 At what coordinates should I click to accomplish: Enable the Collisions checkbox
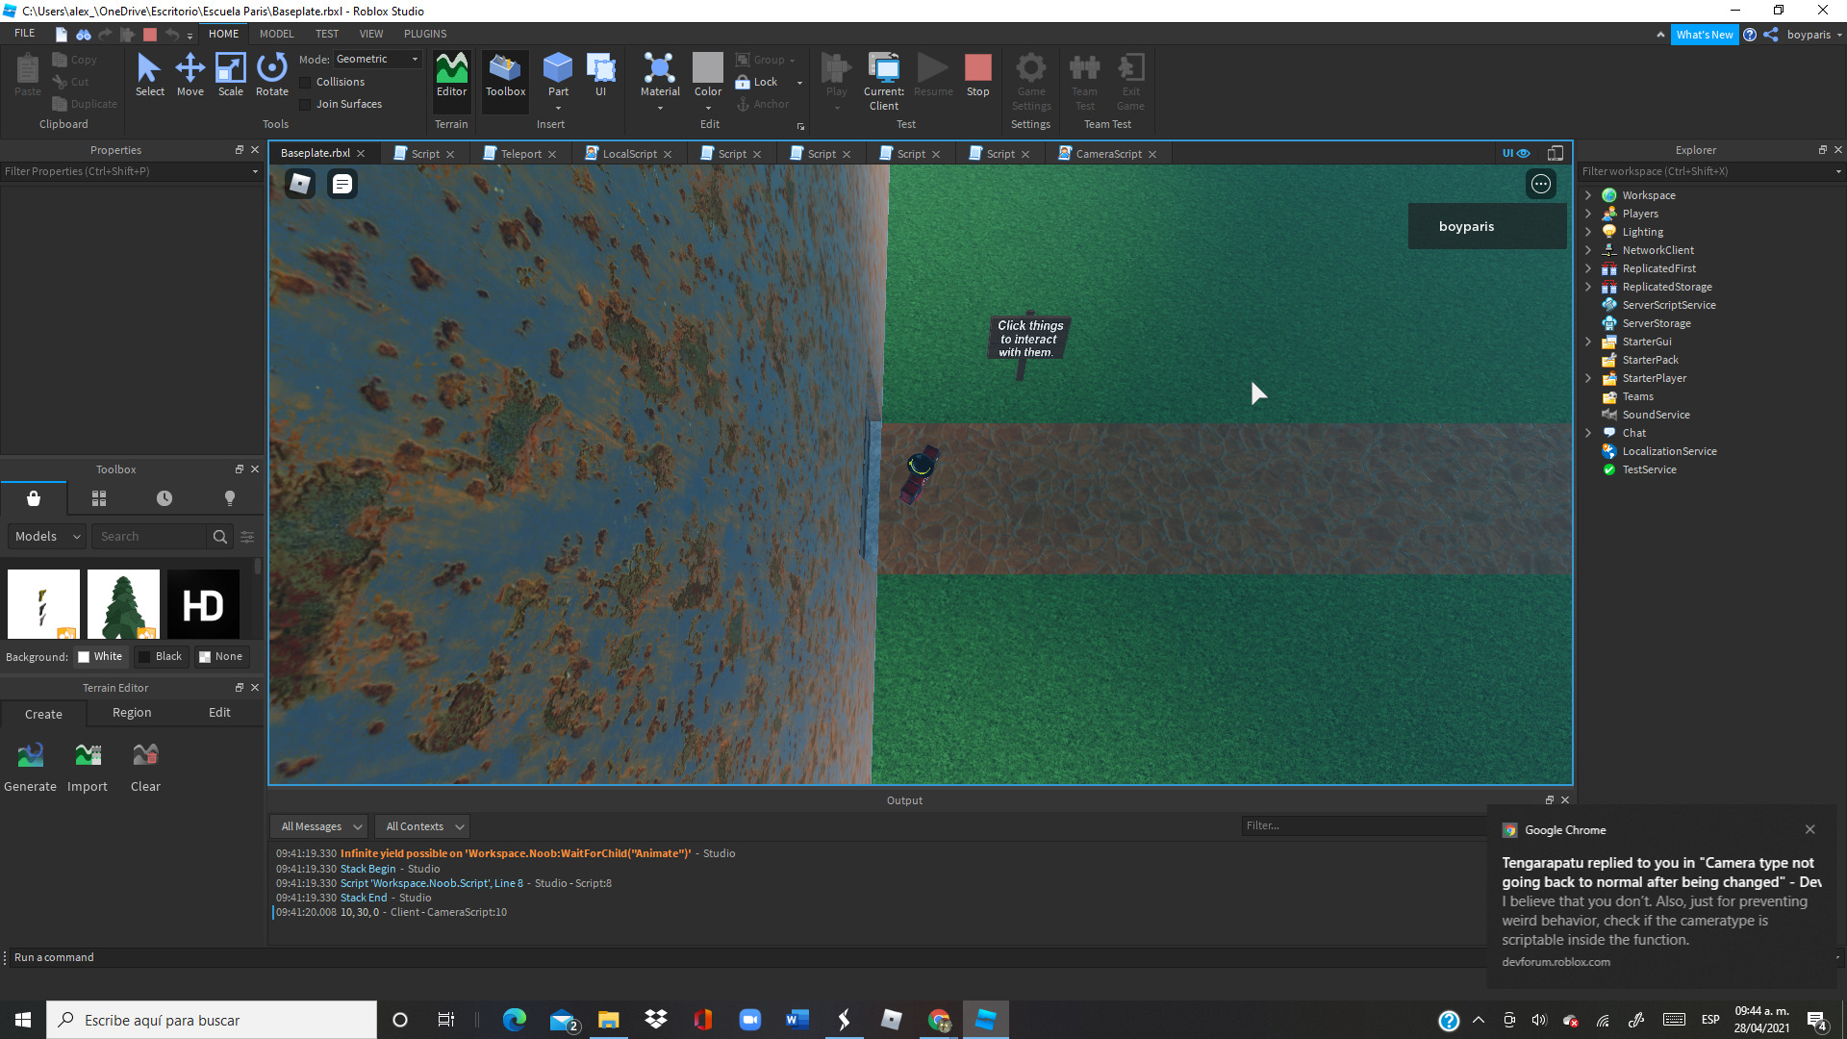coord(305,82)
